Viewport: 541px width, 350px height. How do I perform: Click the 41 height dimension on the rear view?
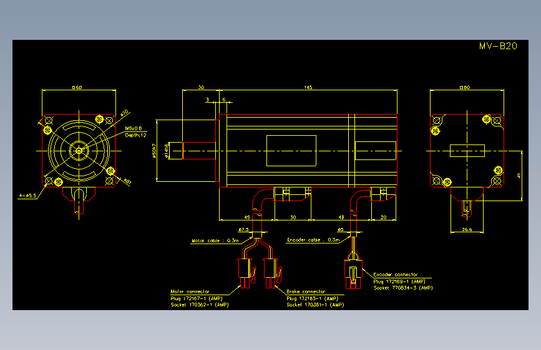(519, 176)
